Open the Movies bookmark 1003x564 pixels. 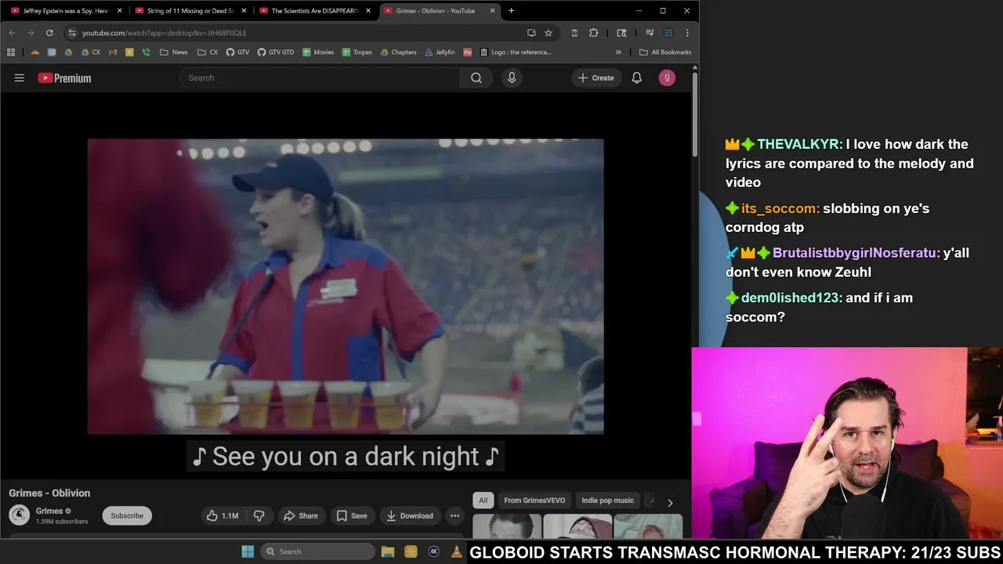click(x=317, y=52)
